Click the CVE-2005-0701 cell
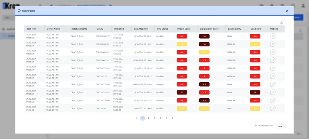Image resolution: width=309 pixels, height=139 pixels. (103, 44)
